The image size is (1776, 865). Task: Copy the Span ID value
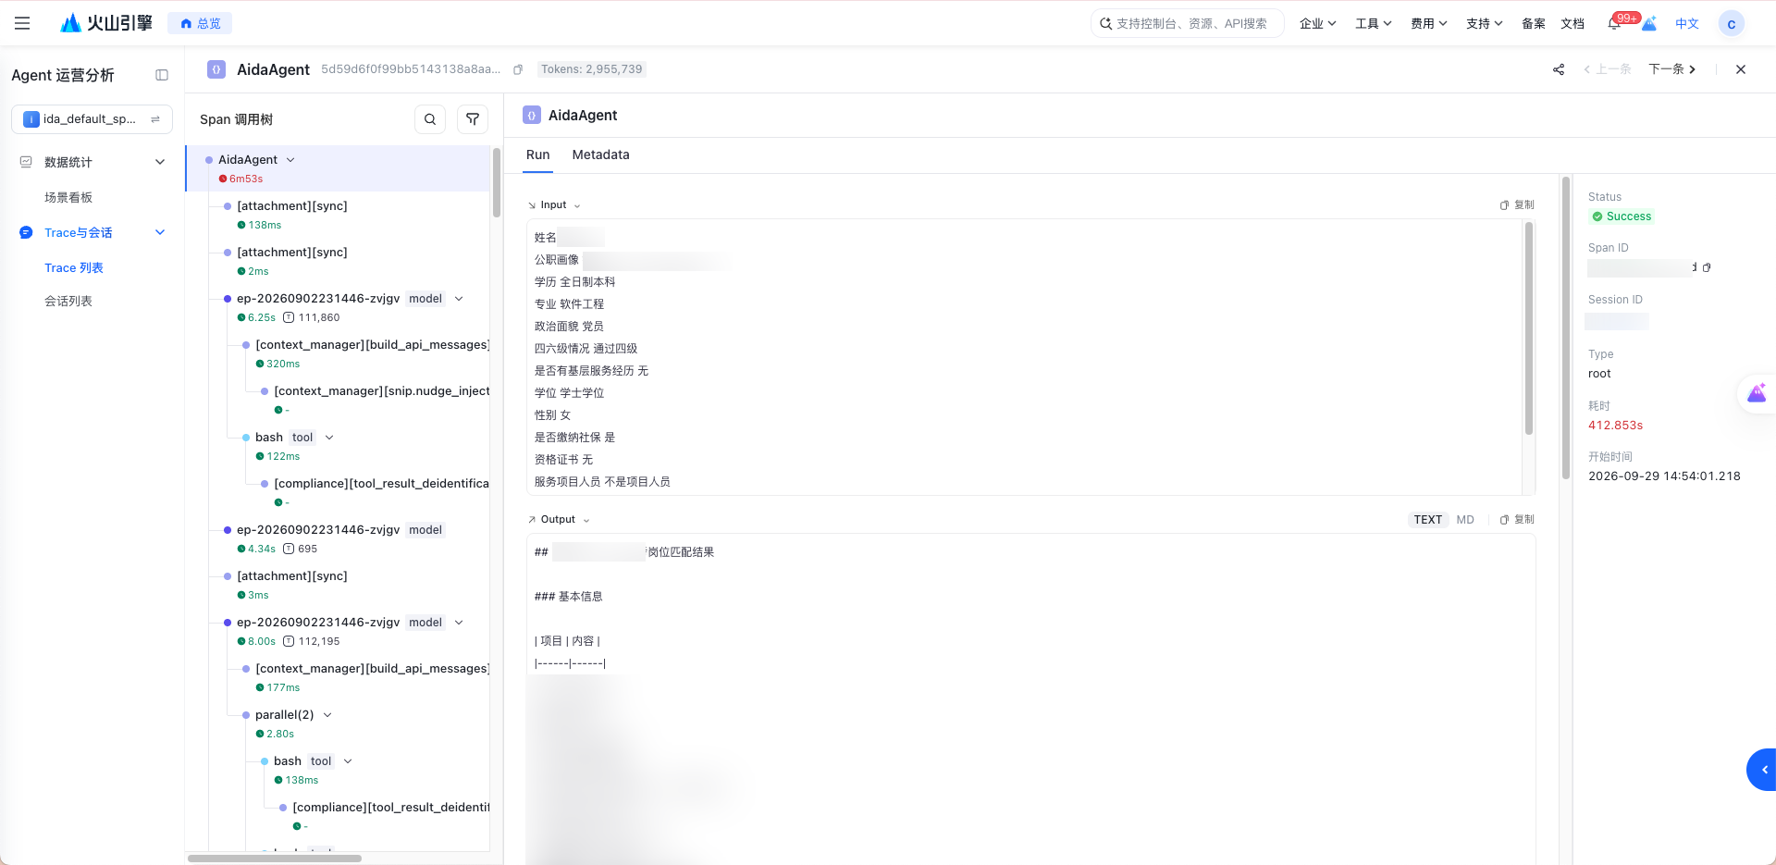1707,267
